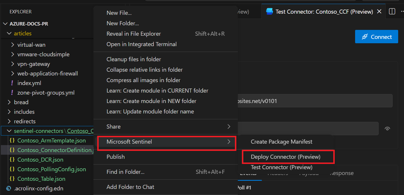
Task: Switch to the Events tab
Action: (x=248, y=173)
